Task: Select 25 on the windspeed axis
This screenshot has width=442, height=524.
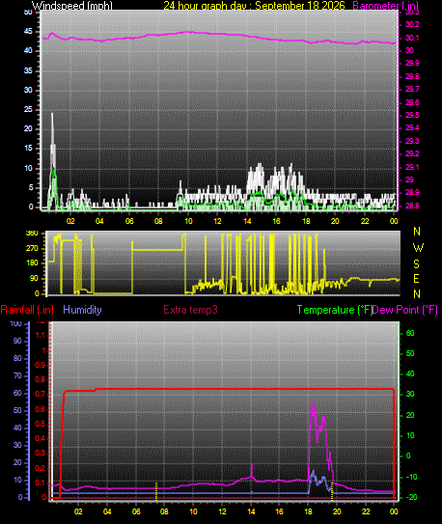Action: coord(28,109)
